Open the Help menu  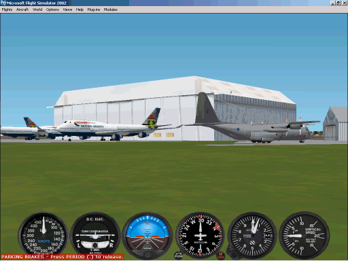(80, 10)
